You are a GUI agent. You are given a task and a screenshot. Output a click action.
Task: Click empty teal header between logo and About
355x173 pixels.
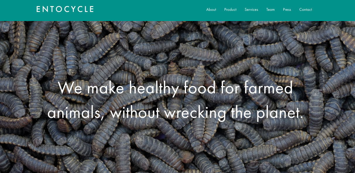click(149, 10)
